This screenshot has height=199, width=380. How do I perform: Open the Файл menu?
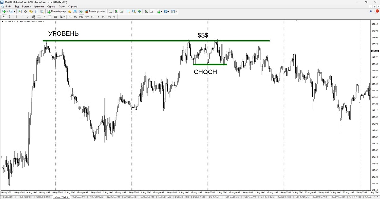click(8, 6)
